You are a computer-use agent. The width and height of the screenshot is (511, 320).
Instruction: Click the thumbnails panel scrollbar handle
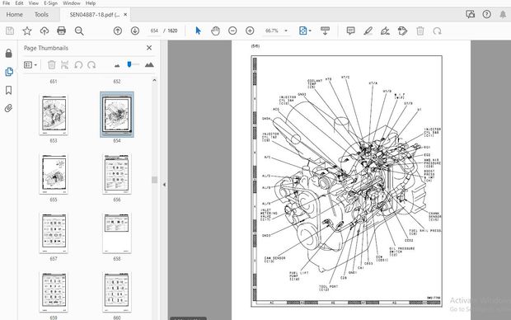[x=154, y=180]
